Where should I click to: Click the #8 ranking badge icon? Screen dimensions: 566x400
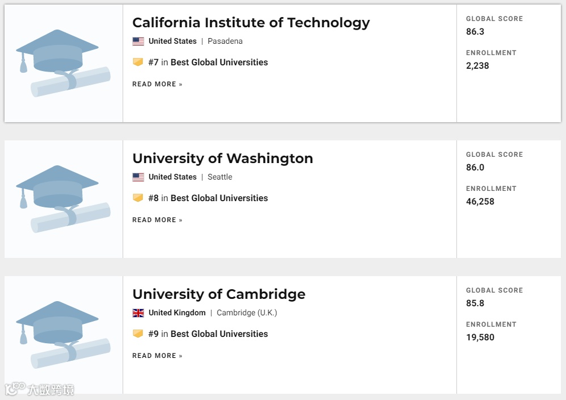click(x=138, y=198)
